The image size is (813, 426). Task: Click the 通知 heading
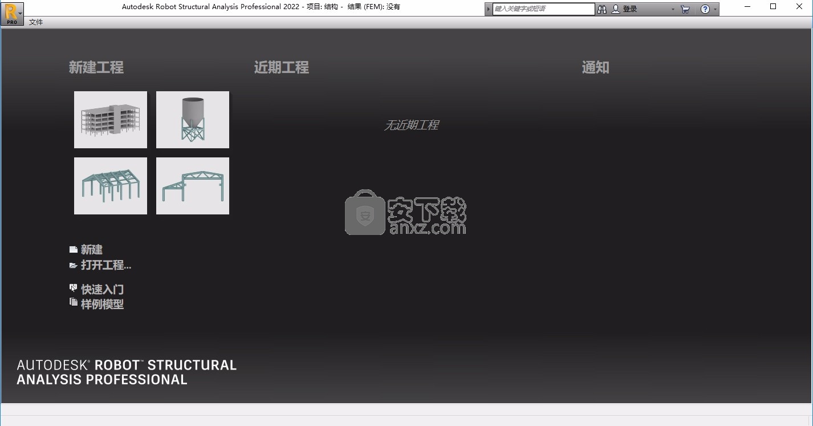click(595, 67)
